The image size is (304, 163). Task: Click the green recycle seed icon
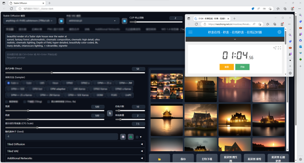131,137
